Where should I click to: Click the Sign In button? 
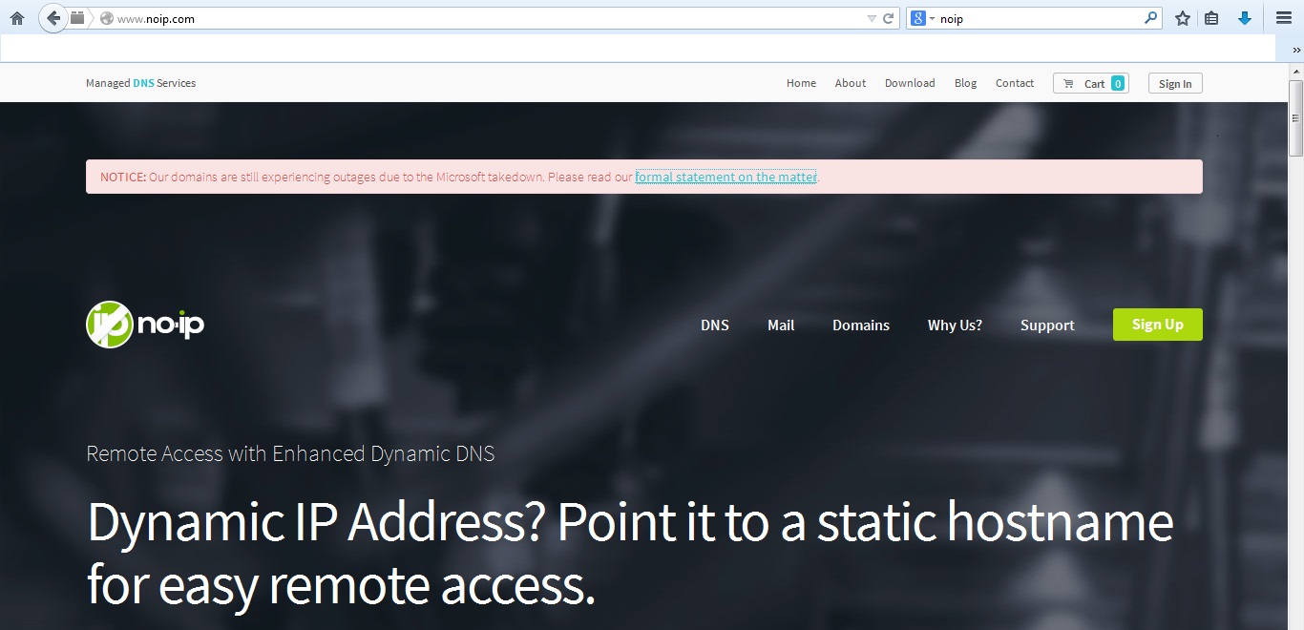click(x=1175, y=83)
